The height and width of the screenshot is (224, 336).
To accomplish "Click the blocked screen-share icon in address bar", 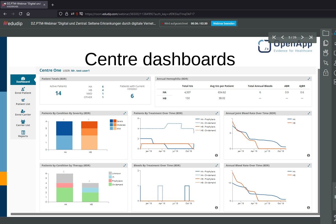I will [81, 14].
